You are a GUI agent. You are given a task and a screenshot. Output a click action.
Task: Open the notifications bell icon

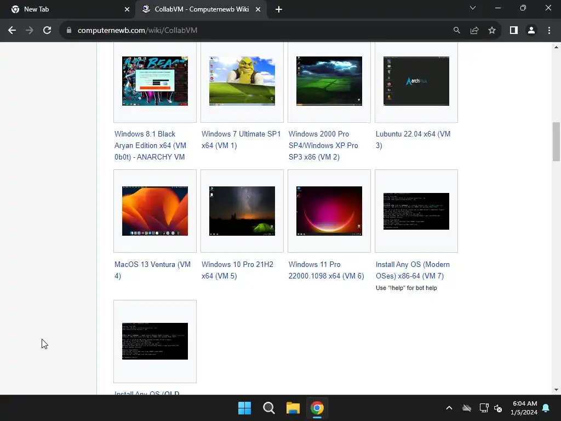coord(546,408)
